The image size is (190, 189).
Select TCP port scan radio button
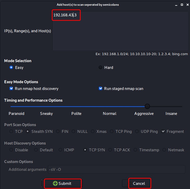[11, 131]
